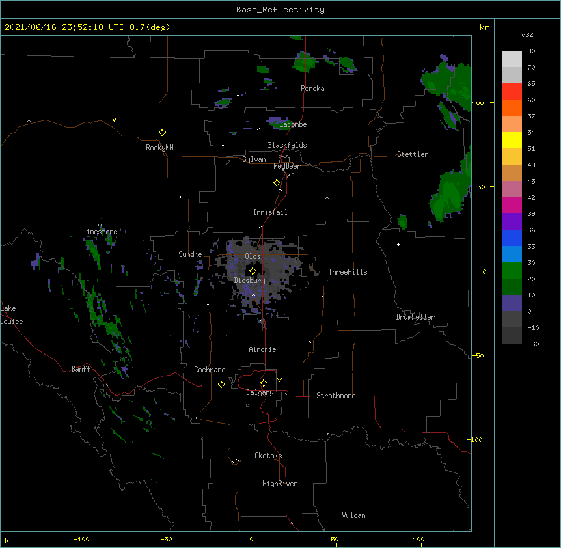The image size is (561, 548).
Task: Click the green echo cell north of Ponoka
Action: pyautogui.click(x=305, y=62)
